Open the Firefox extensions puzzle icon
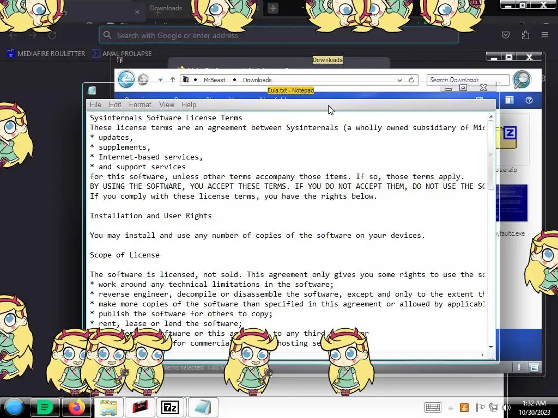Viewport: 558px width, 418px height. point(525,35)
